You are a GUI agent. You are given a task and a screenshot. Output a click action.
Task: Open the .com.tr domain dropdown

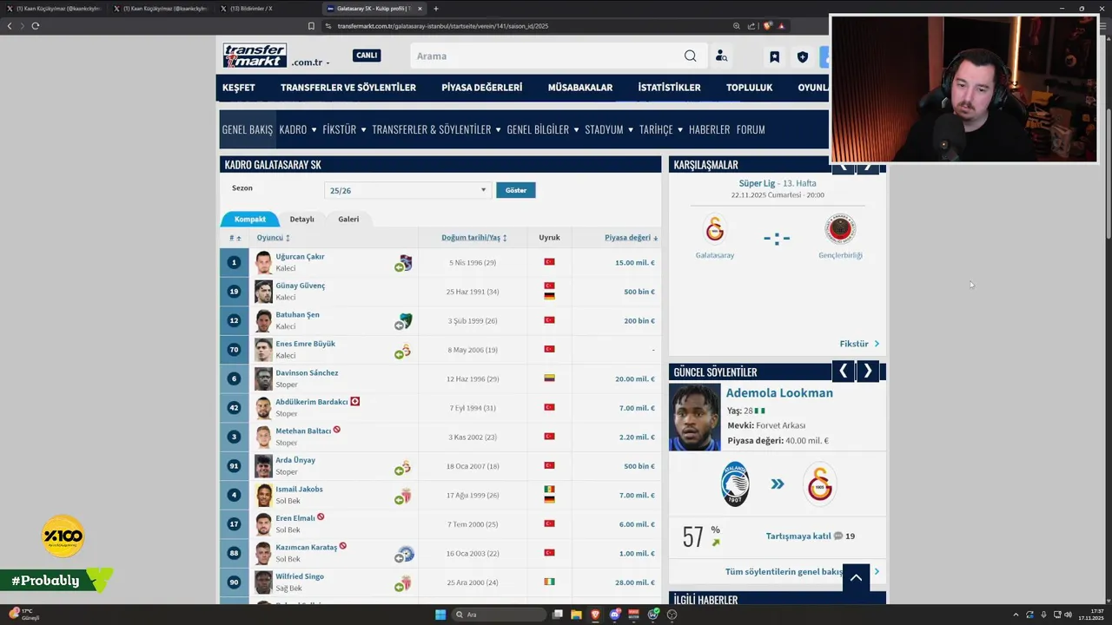pyautogui.click(x=310, y=62)
